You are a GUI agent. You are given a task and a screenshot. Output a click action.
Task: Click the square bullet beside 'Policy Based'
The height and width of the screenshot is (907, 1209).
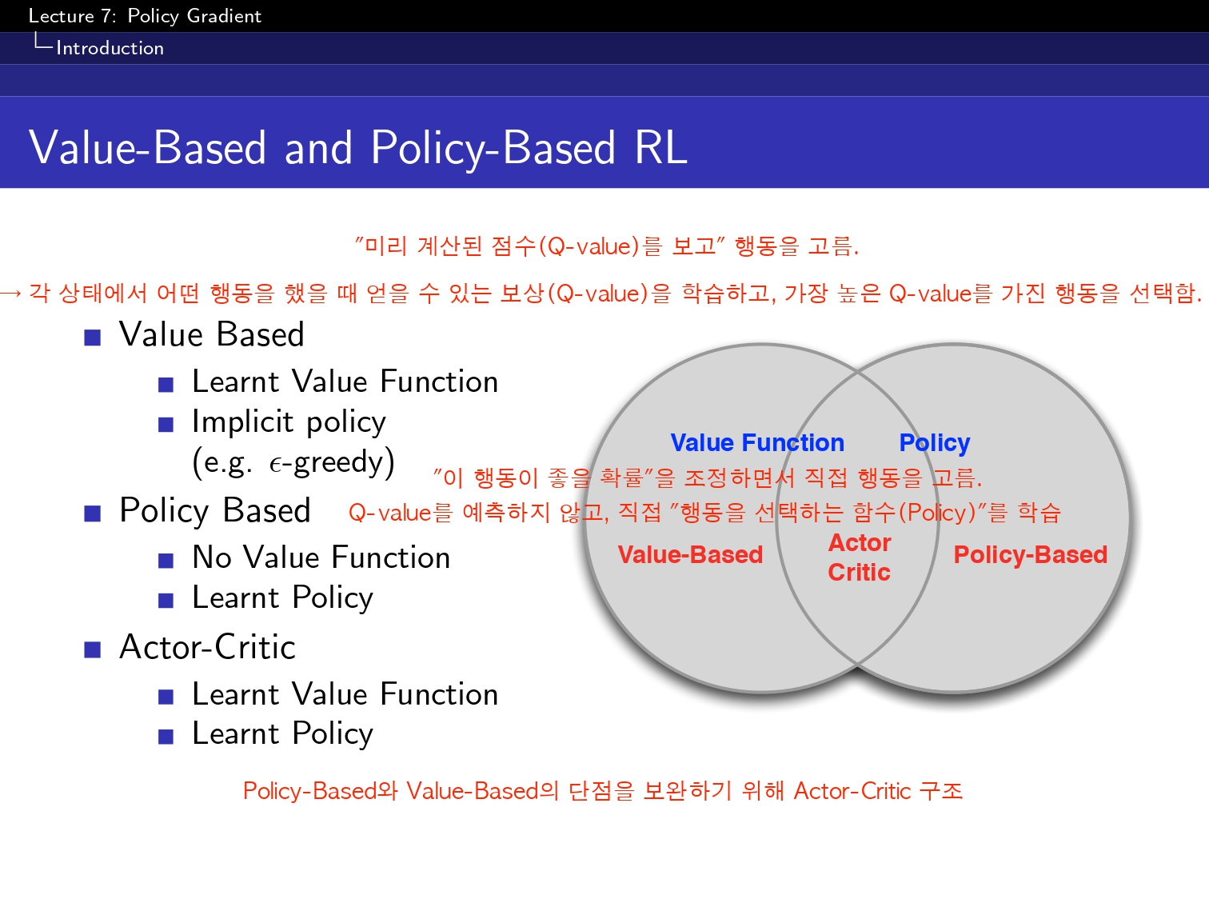[93, 513]
